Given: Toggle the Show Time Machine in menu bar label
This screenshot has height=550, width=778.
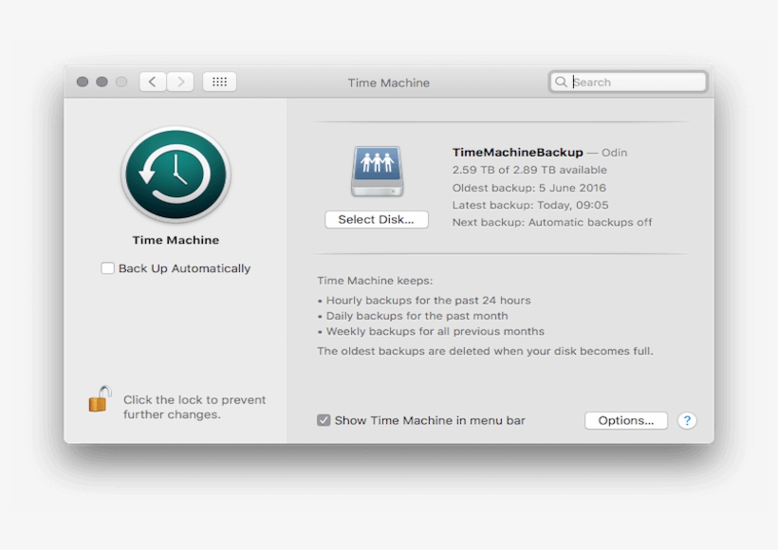Looking at the screenshot, I should (432, 420).
